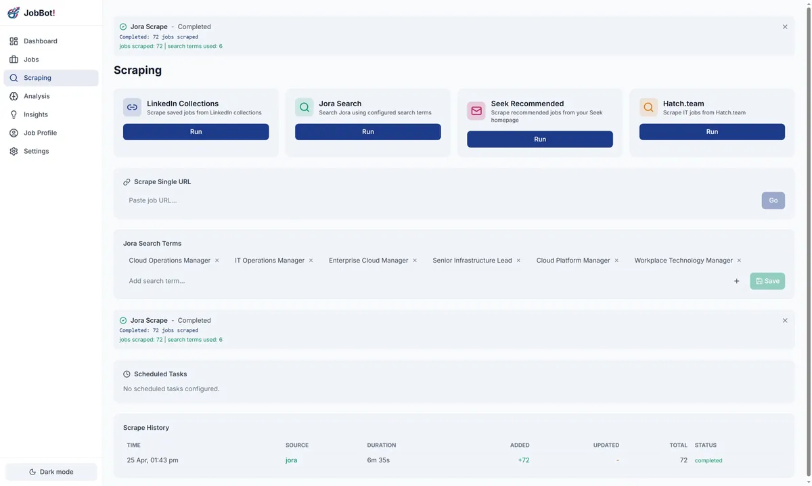Open Job Profile from sidebar
Viewport: 812px width, 486px height.
[51, 133]
